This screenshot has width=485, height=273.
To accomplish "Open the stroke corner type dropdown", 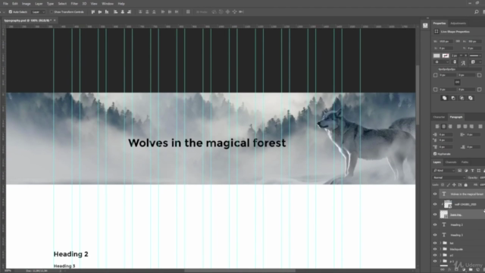I will pyautogui.click(x=475, y=62).
